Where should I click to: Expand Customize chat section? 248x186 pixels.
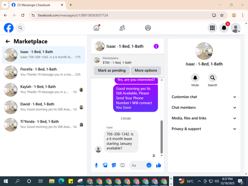pyautogui.click(x=204, y=97)
